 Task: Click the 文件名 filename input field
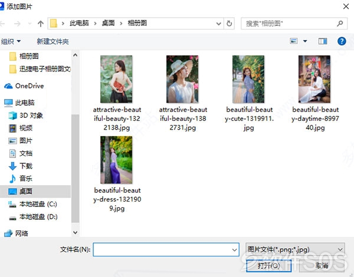[x=166, y=249]
